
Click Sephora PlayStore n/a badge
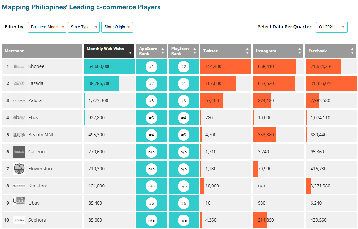[x=184, y=220]
